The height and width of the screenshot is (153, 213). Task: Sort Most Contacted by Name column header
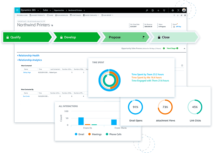(x=26, y=69)
